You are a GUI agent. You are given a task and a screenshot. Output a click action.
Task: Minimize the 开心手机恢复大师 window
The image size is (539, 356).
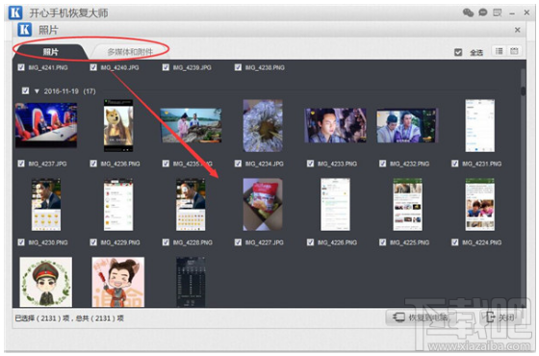point(512,13)
